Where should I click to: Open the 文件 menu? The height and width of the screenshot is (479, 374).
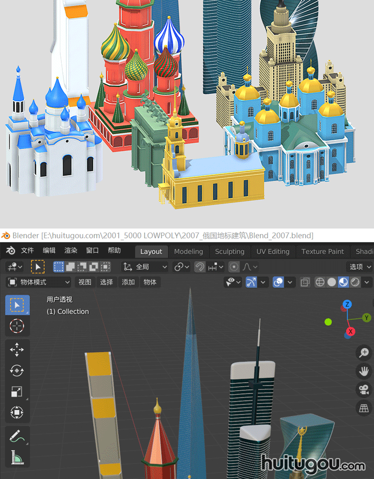[x=27, y=251]
